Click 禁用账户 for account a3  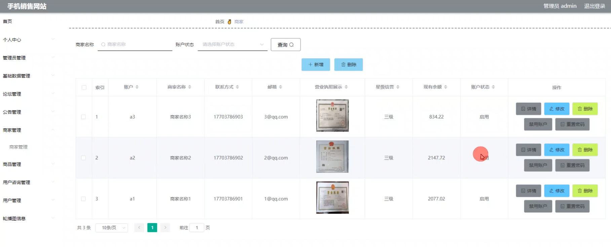[x=538, y=124]
